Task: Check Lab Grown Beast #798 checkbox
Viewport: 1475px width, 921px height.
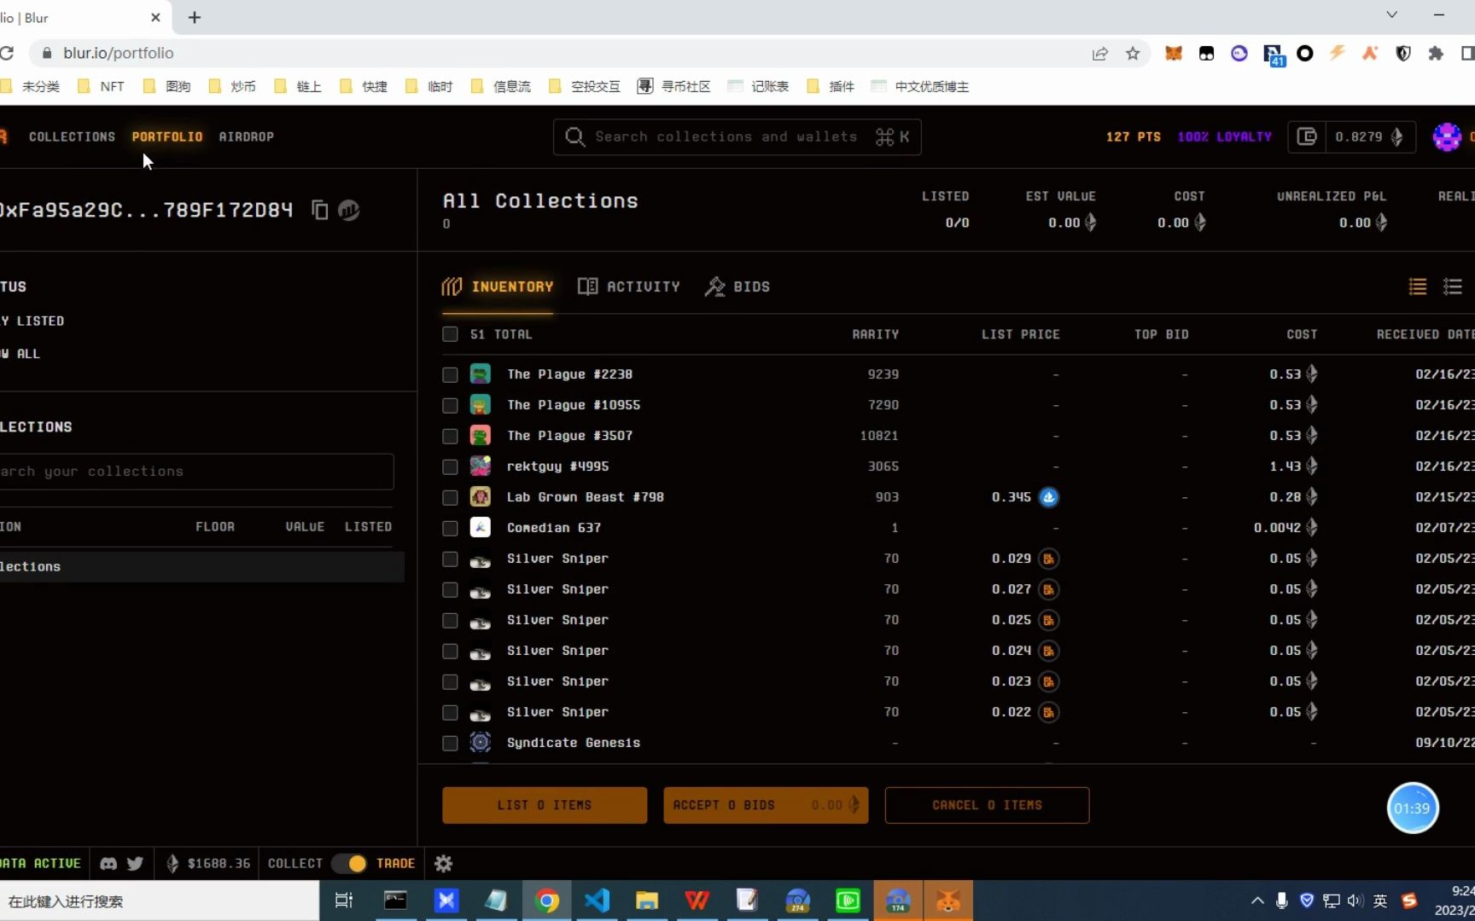Action: (450, 497)
